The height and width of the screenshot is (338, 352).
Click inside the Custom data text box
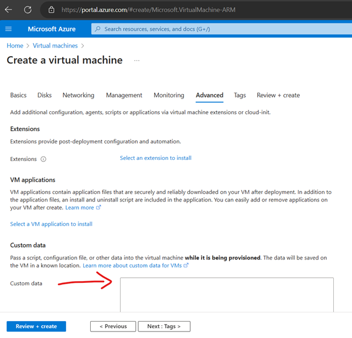[x=227, y=295]
